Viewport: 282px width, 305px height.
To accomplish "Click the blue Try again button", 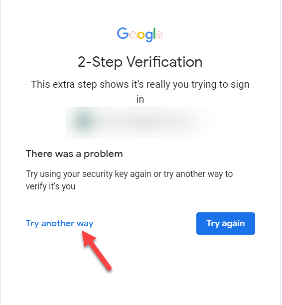I will [225, 223].
